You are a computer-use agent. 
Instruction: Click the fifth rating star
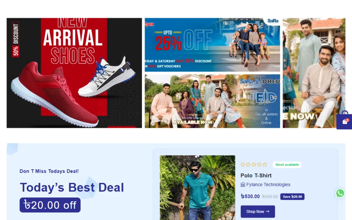pyautogui.click(x=265, y=165)
